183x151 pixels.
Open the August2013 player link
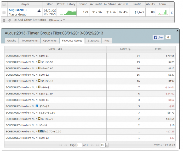18,10
